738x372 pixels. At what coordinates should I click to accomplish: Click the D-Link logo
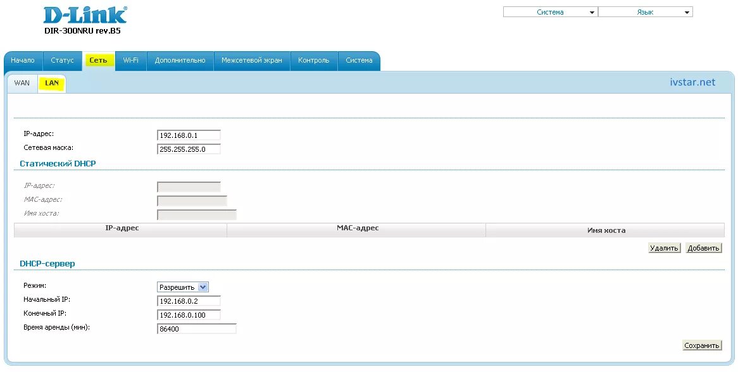[x=85, y=15]
